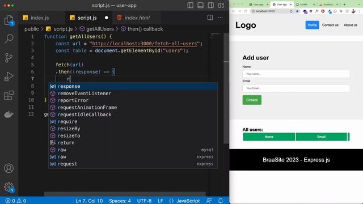
Task: Toggle primary side bar layout icon
Action: [x=191, y=5]
